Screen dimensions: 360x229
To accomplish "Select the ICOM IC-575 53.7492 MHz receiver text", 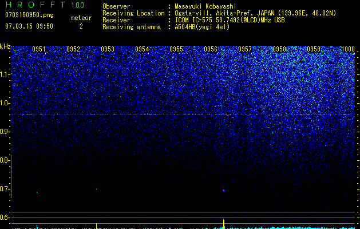I will [230, 20].
